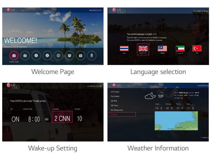Open the alarm clock wake-up icon
Screen dimensions: 212x157
[x=69, y=56]
